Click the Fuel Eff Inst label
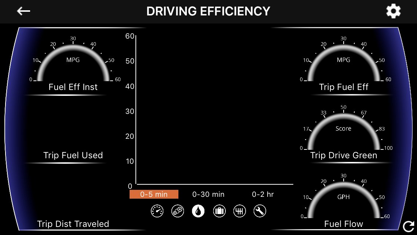The height and width of the screenshot is (235, 417). (73, 87)
